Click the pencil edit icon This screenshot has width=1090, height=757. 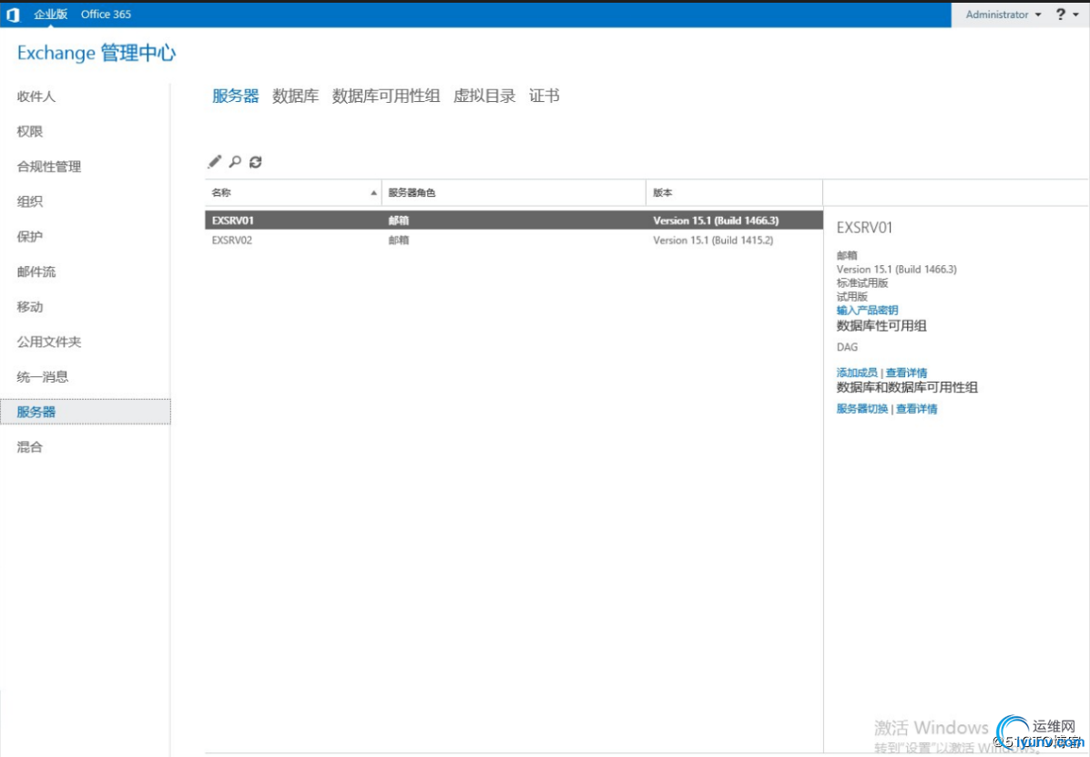[215, 162]
